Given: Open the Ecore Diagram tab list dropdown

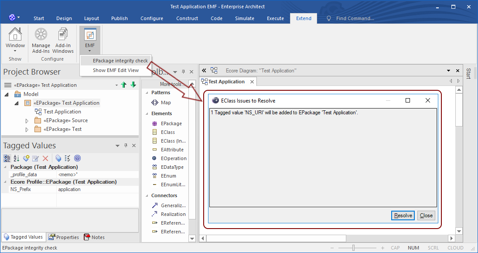Looking at the screenshot, I should pos(448,71).
